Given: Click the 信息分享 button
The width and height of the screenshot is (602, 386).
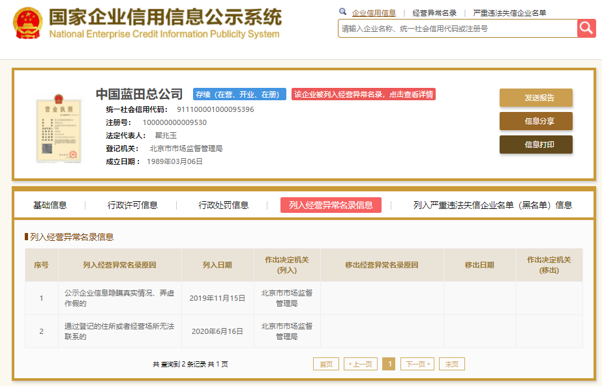Looking at the screenshot, I should 536,121.
